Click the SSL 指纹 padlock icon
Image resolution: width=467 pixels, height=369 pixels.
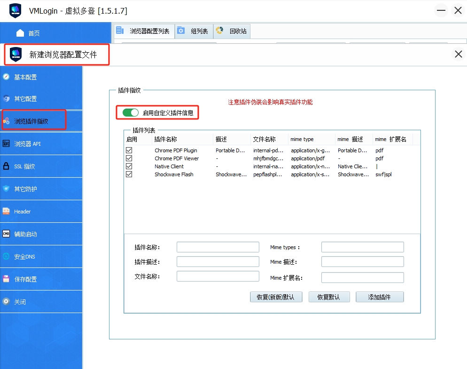pyautogui.click(x=6, y=166)
